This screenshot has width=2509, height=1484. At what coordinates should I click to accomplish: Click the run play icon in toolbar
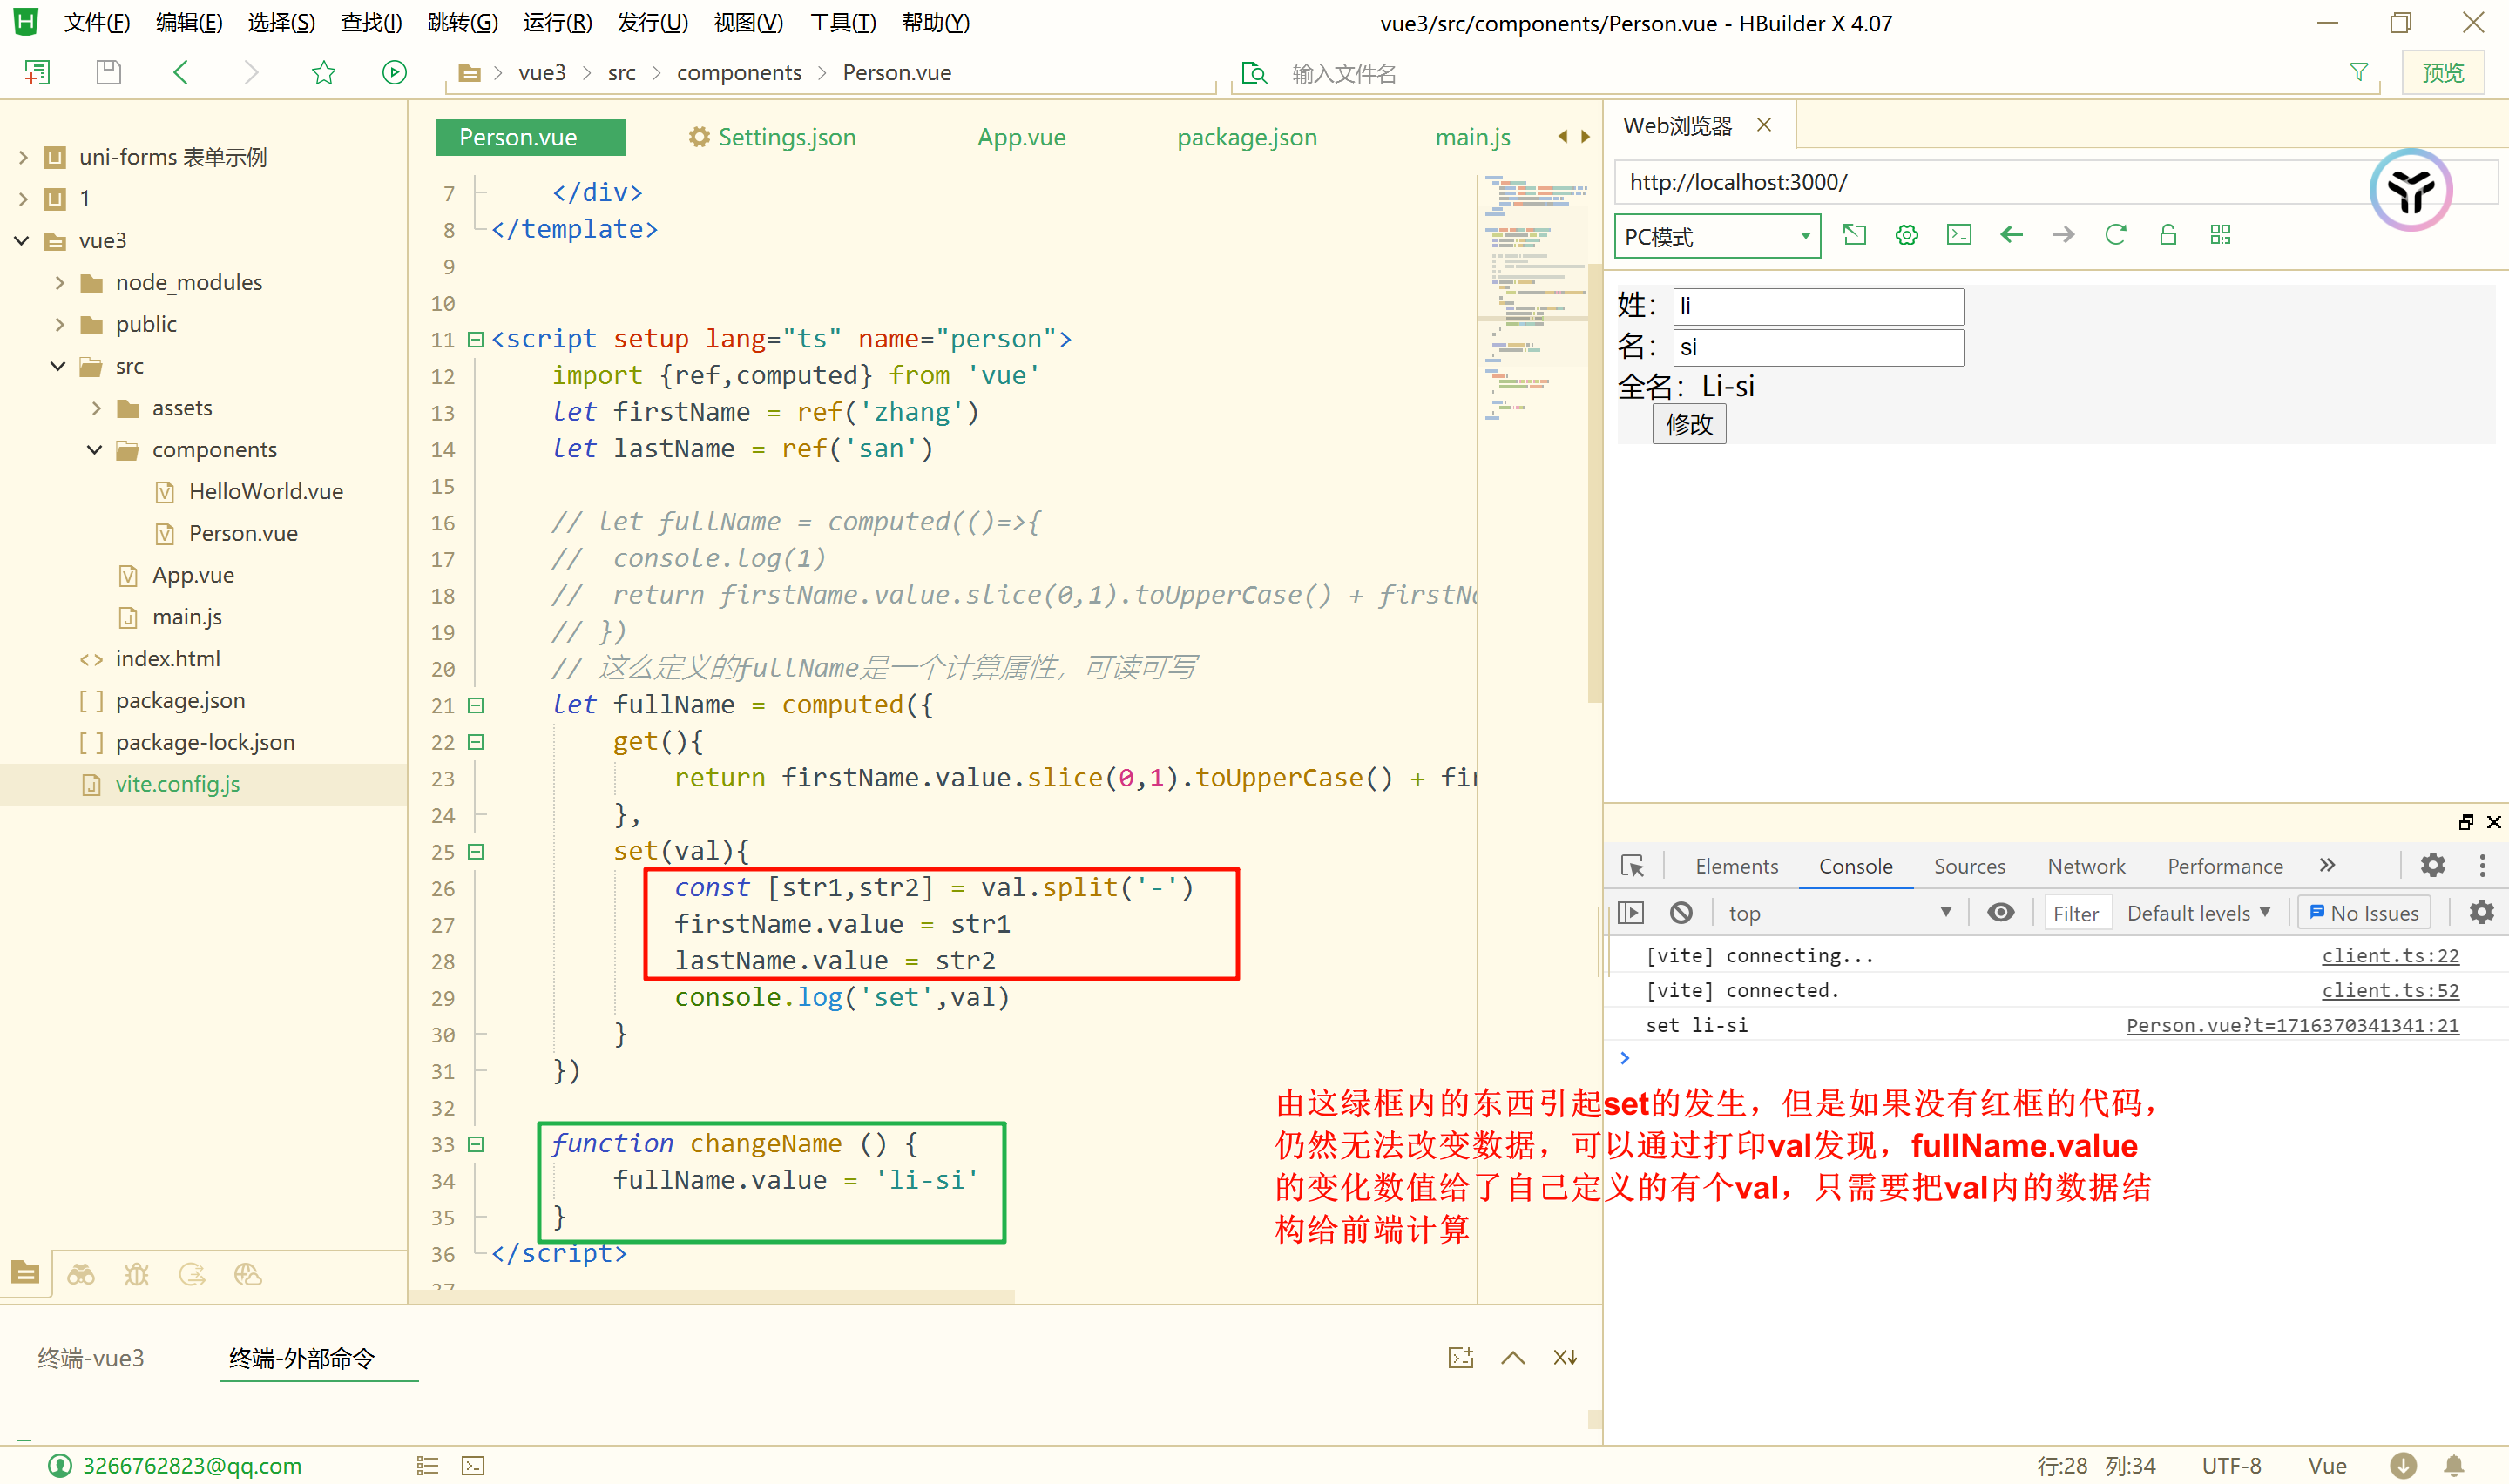(394, 72)
